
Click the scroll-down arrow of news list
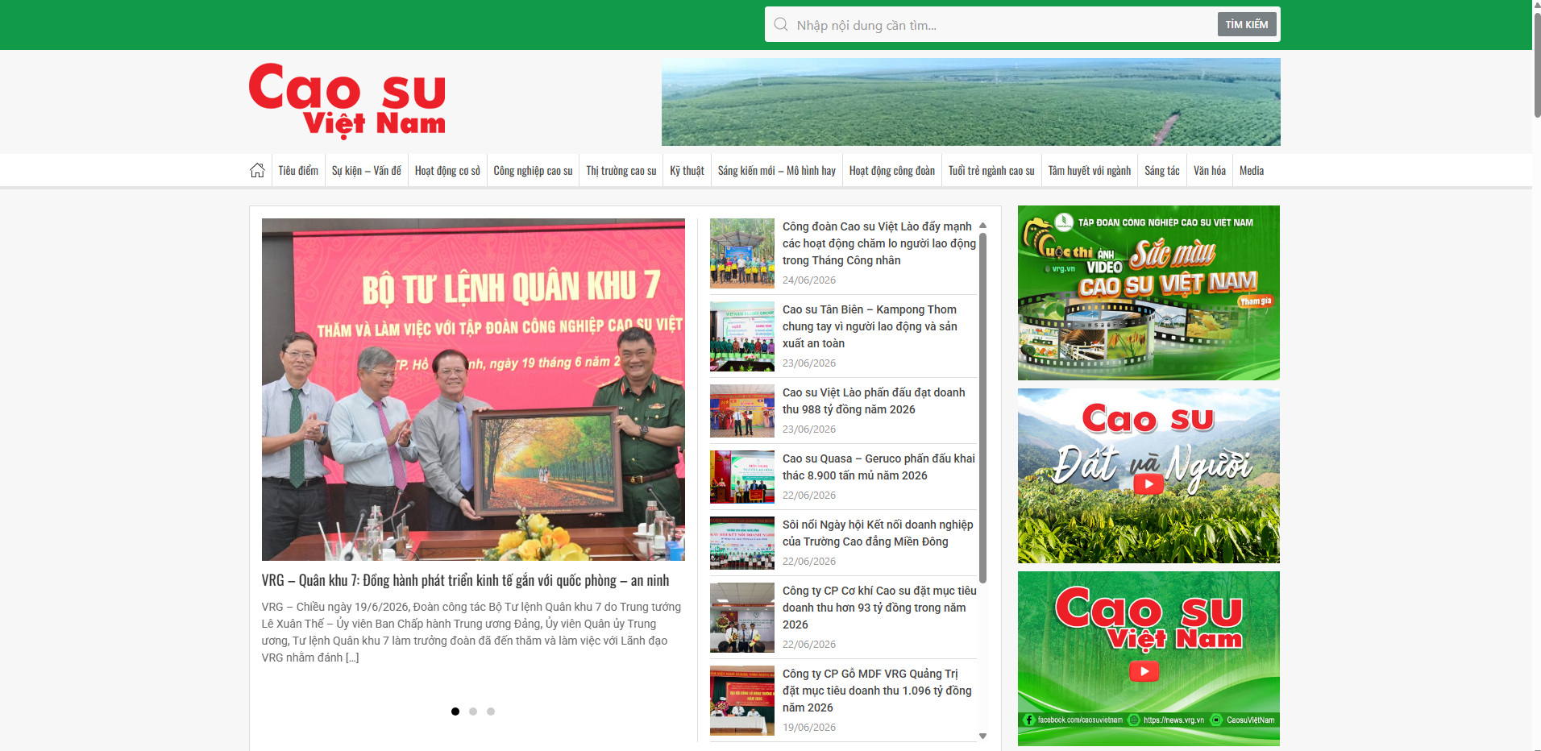982,736
